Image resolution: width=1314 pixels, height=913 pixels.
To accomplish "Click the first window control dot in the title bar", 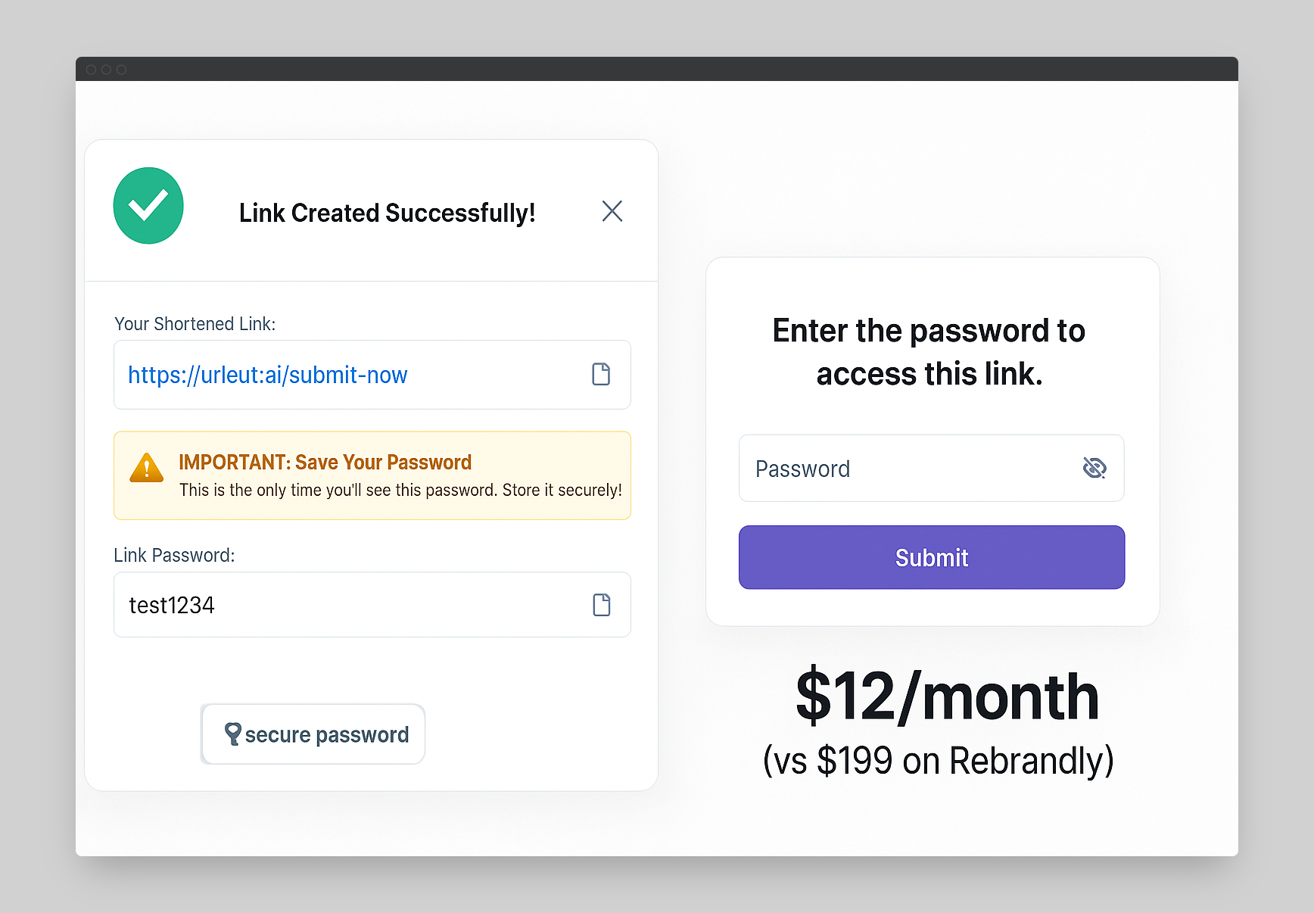I will click(x=91, y=70).
